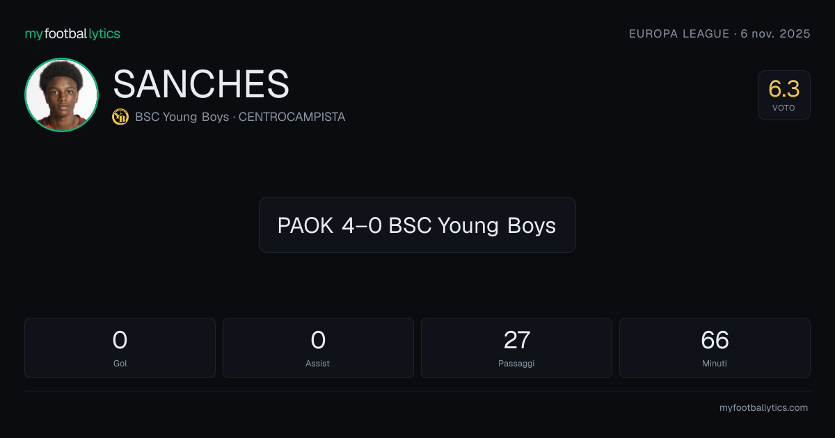Click the VOTO label under rating
This screenshot has width=835, height=438.
(784, 108)
